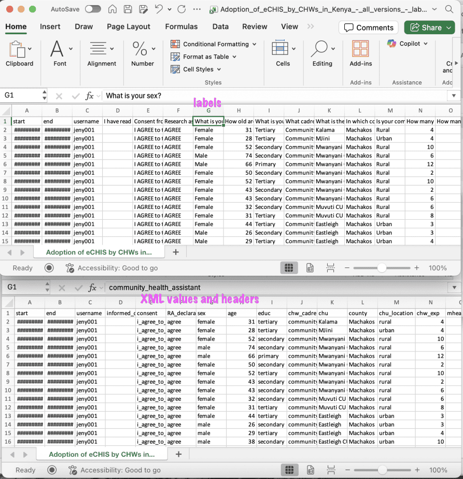Expand the Copilot dropdown
Image resolution: width=463 pixels, height=479 pixels.
click(408, 44)
